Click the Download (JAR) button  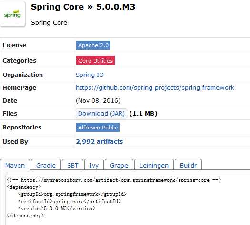101,114
